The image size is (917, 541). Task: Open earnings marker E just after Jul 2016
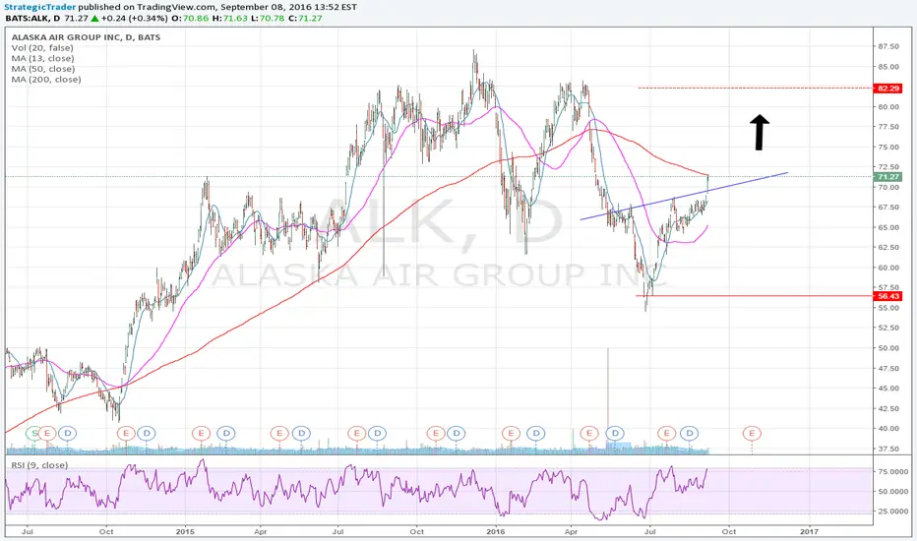click(666, 434)
